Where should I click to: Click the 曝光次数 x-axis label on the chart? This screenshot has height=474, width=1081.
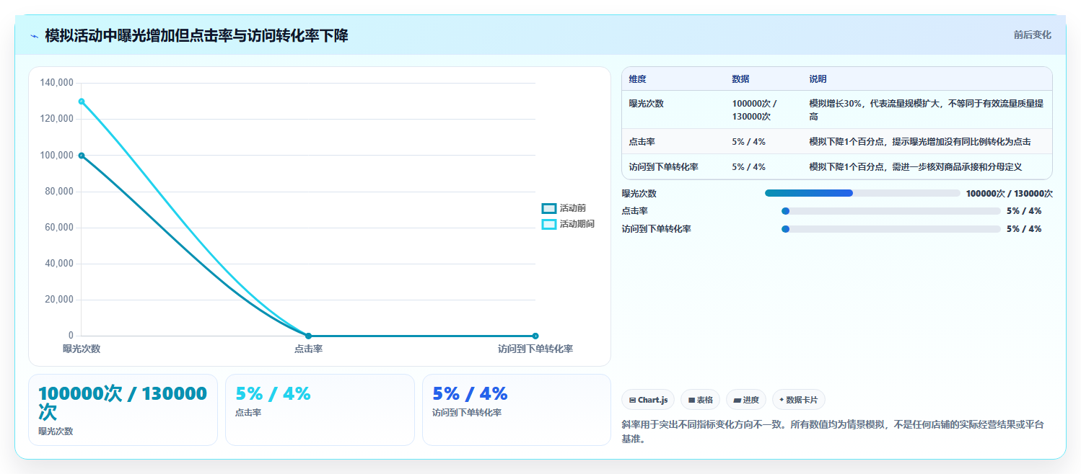pyautogui.click(x=82, y=349)
